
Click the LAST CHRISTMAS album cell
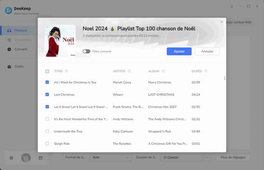[x=161, y=94]
